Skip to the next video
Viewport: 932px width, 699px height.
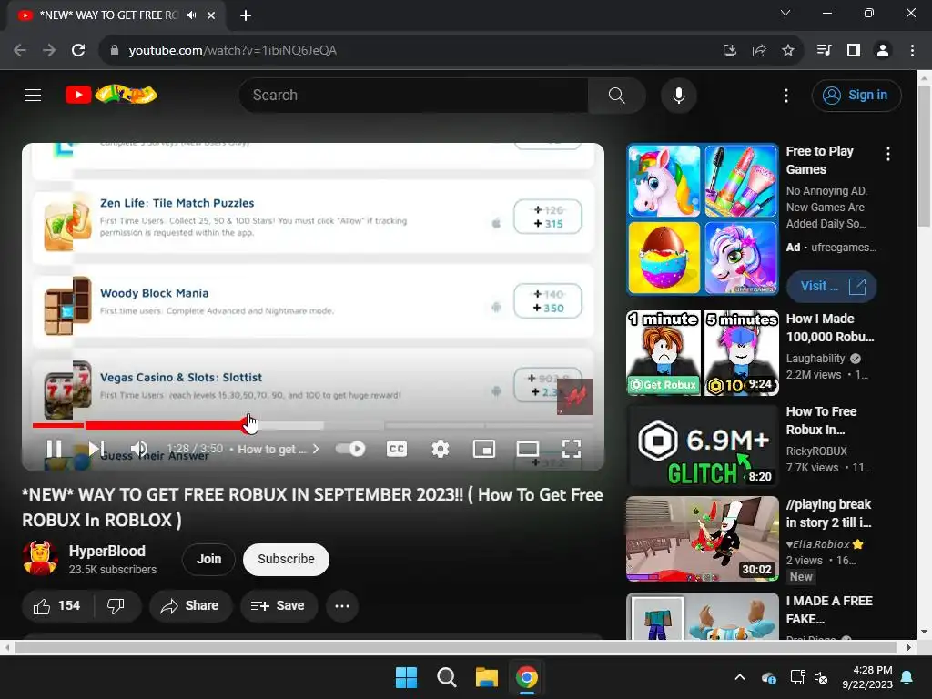pyautogui.click(x=96, y=449)
